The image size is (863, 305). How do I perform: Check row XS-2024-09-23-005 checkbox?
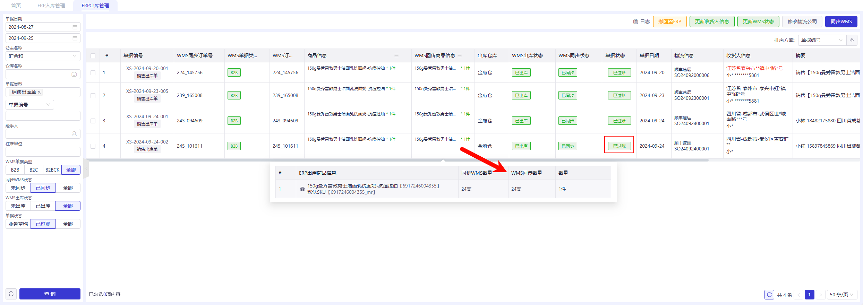[93, 96]
